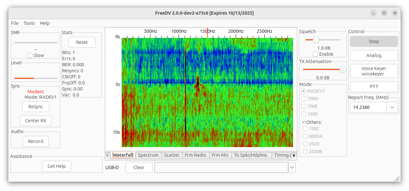Screen dimensions: 409x191
Task: Open the File menu
Action: [x=15, y=23]
